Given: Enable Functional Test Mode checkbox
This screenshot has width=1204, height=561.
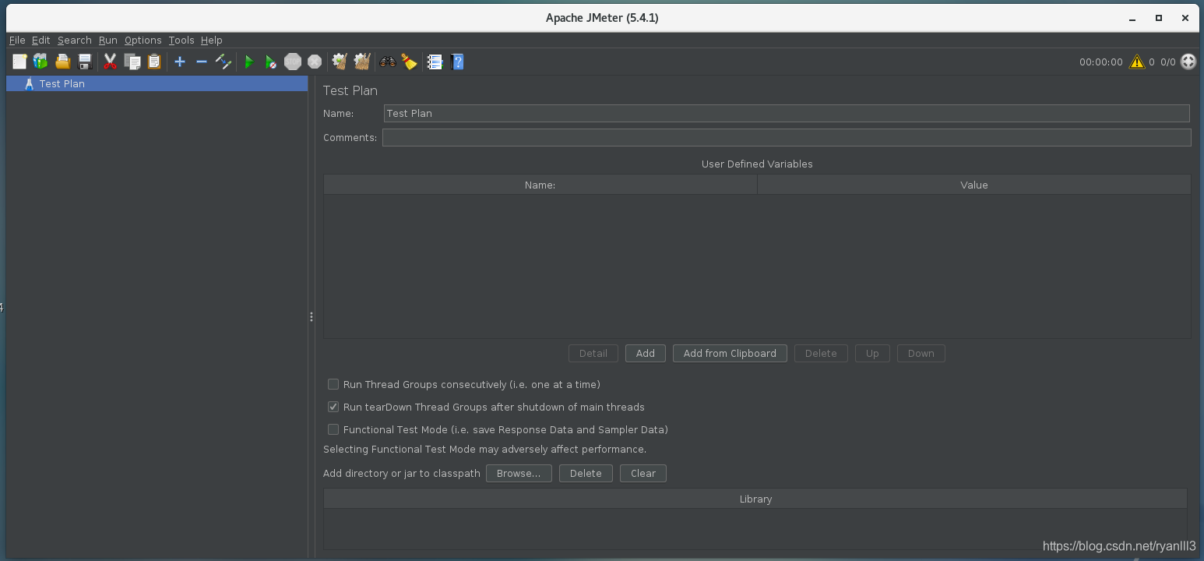Looking at the screenshot, I should [x=333, y=429].
